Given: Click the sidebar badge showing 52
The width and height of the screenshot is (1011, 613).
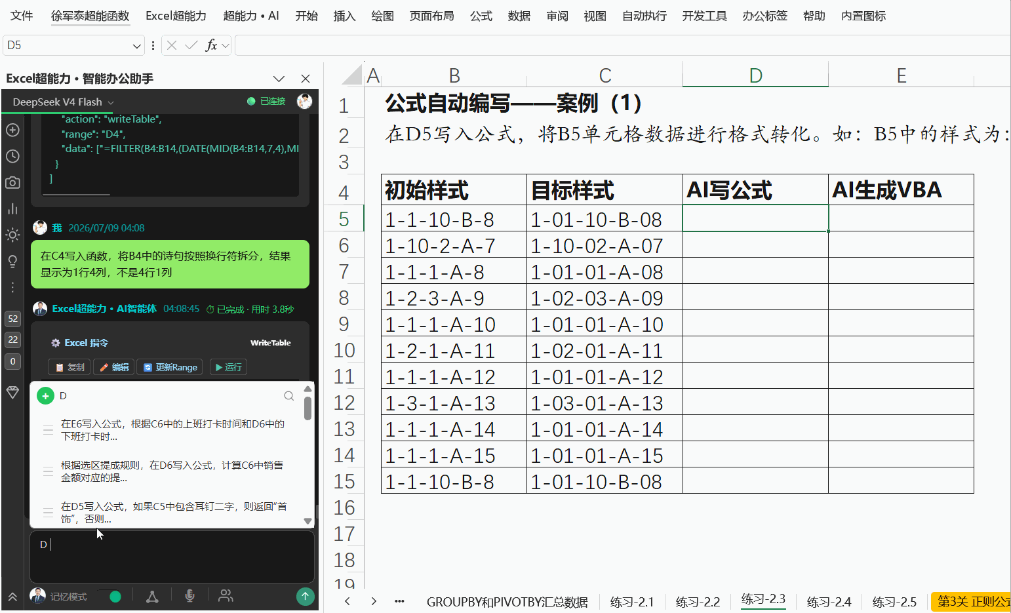Looking at the screenshot, I should pos(12,319).
